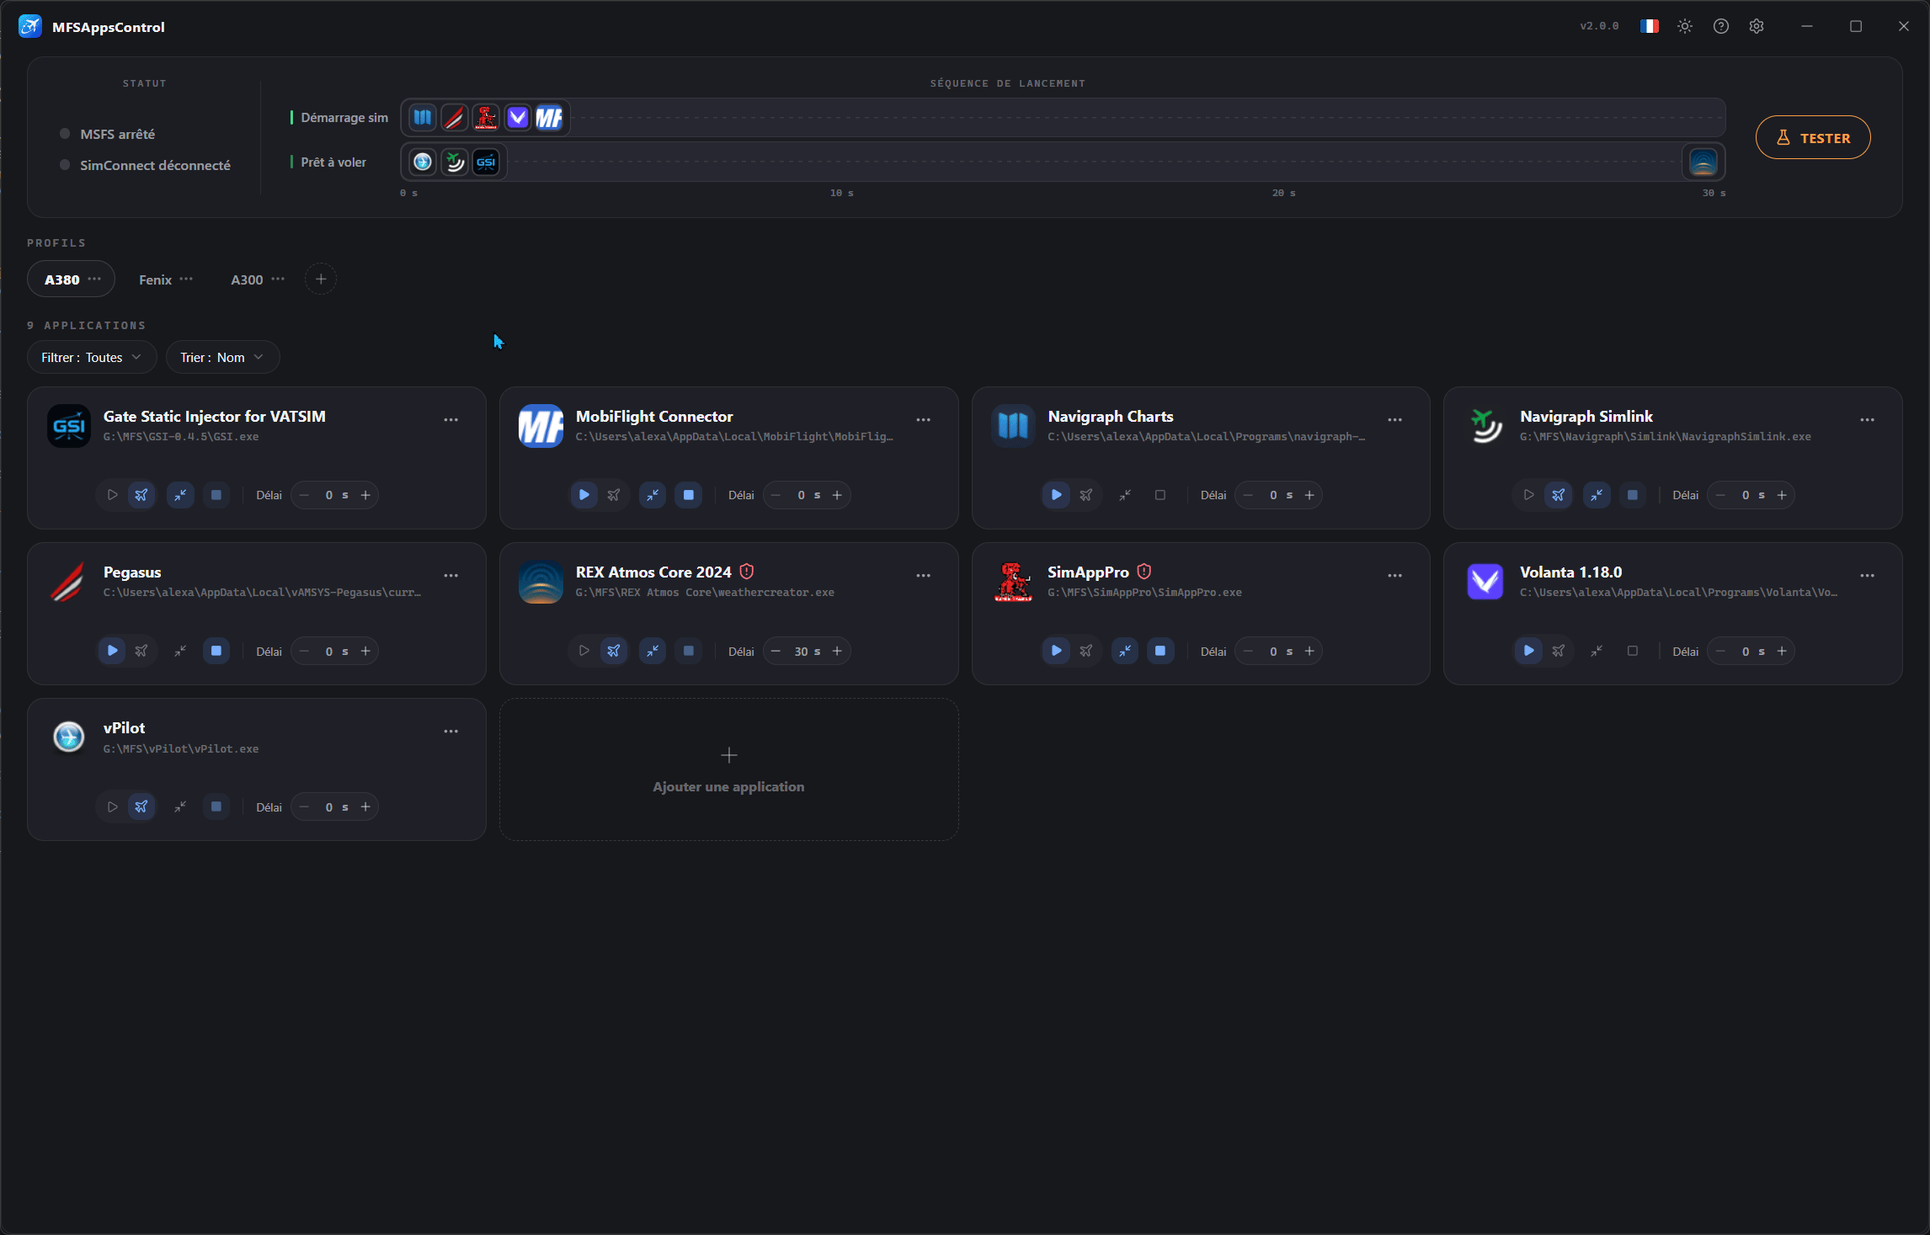Image resolution: width=1930 pixels, height=1235 pixels.
Task: Toggle the airplane (ready to fly) icon on SimAppPro
Action: (1086, 651)
